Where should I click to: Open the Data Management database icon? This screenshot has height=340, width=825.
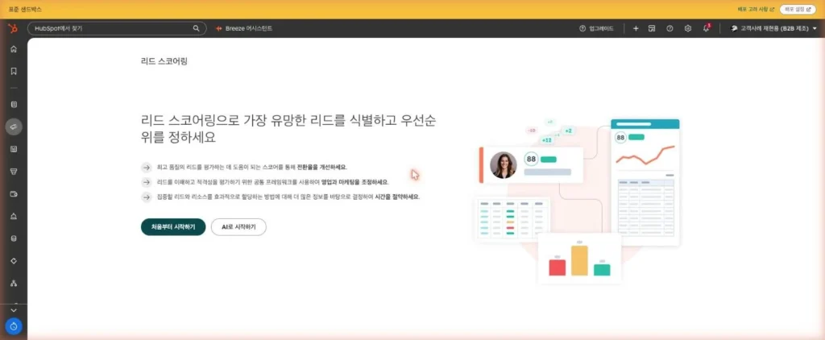[14, 238]
